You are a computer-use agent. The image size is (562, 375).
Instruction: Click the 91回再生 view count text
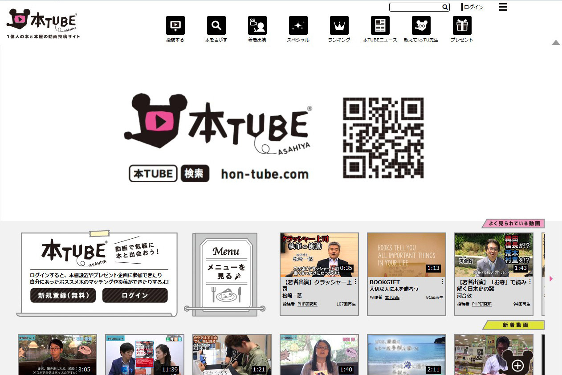435,297
